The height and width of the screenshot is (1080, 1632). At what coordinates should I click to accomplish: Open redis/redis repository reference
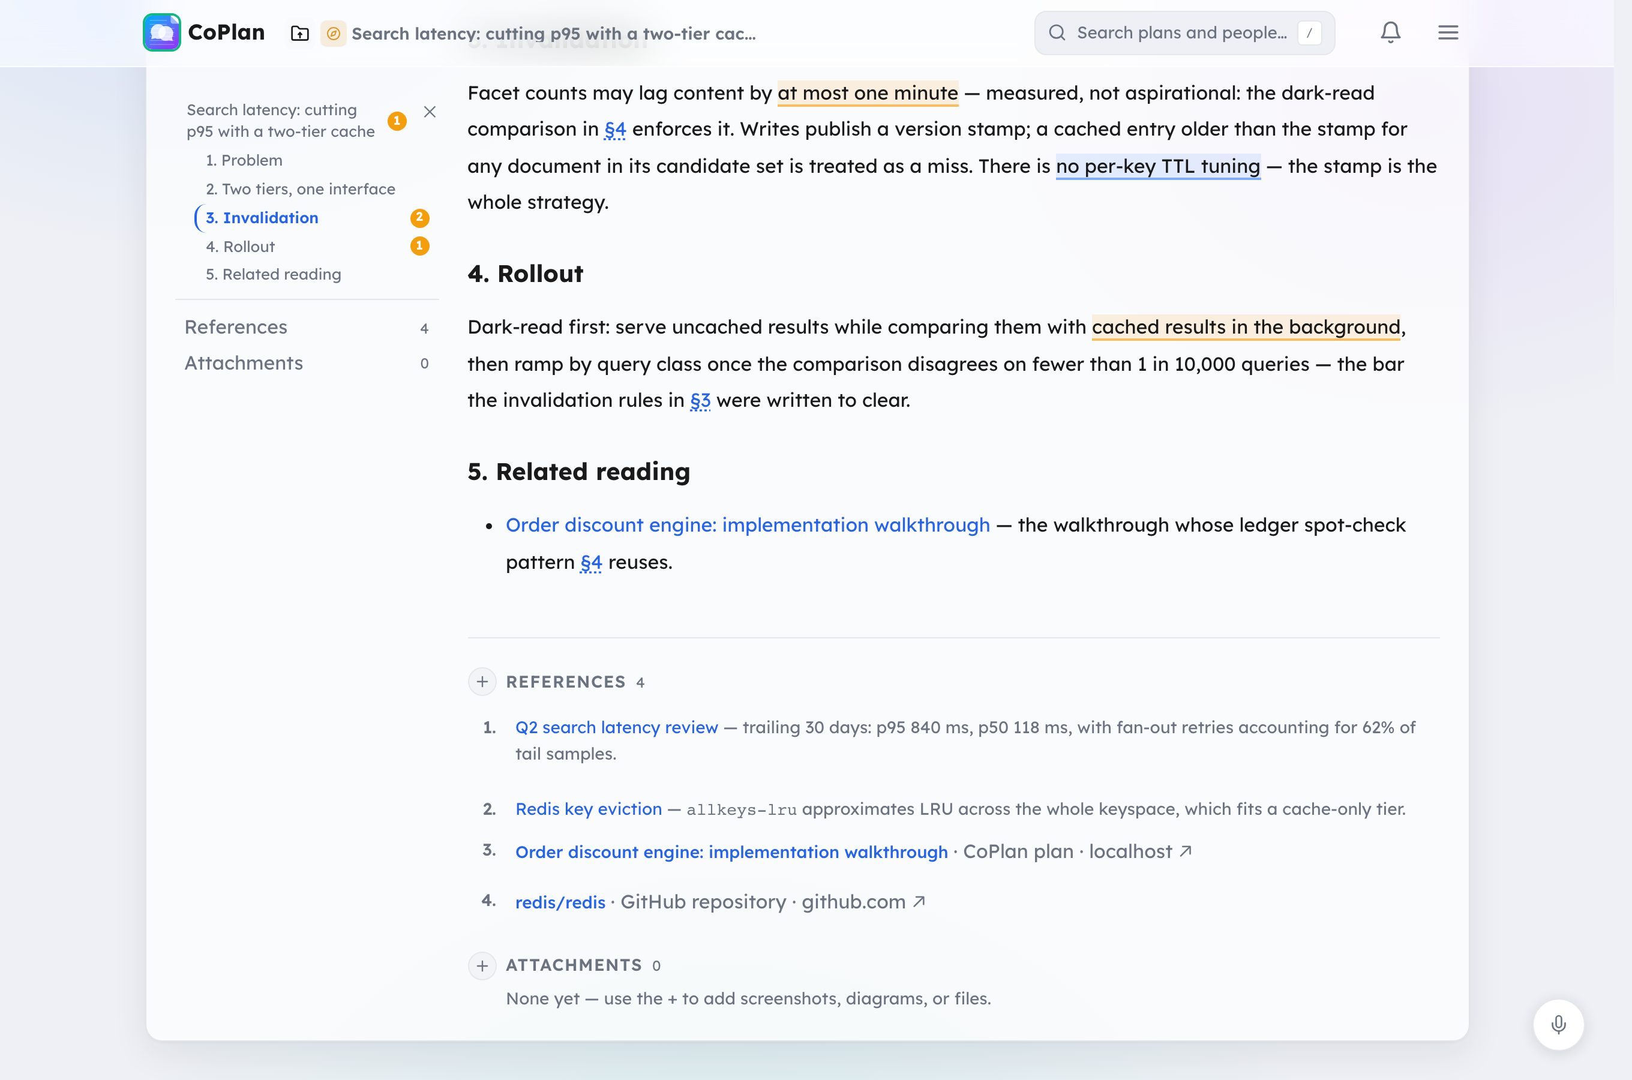click(560, 902)
